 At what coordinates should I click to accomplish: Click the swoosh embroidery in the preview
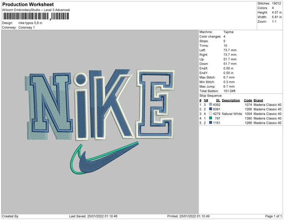(x=105, y=158)
